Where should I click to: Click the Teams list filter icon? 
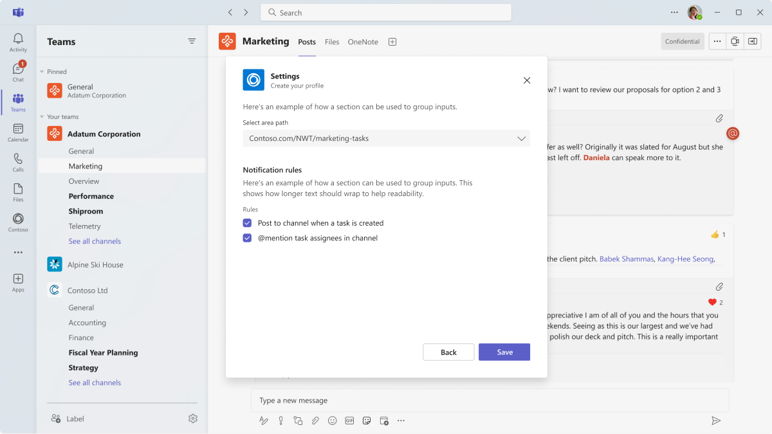pyautogui.click(x=192, y=41)
